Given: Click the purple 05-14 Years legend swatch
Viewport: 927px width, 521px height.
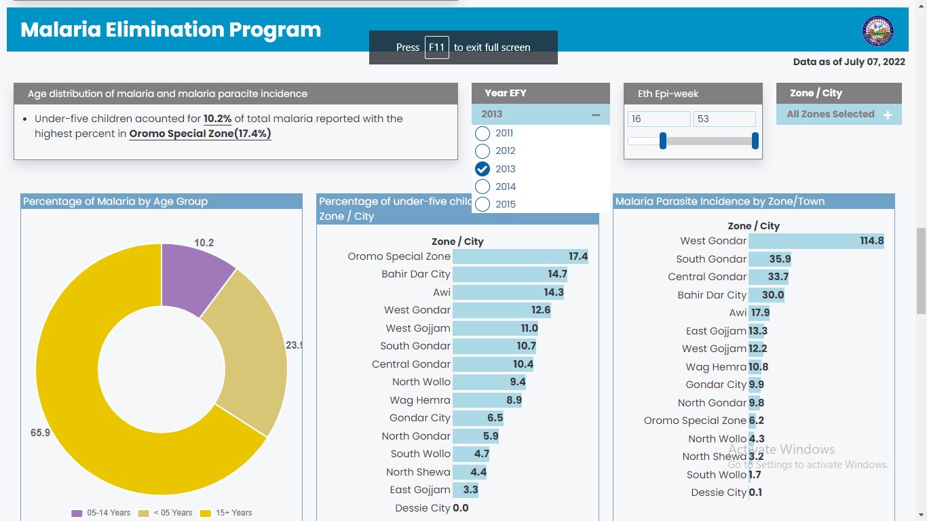Looking at the screenshot, I should (x=77, y=513).
